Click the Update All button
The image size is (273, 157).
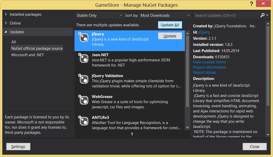pyautogui.click(x=170, y=25)
